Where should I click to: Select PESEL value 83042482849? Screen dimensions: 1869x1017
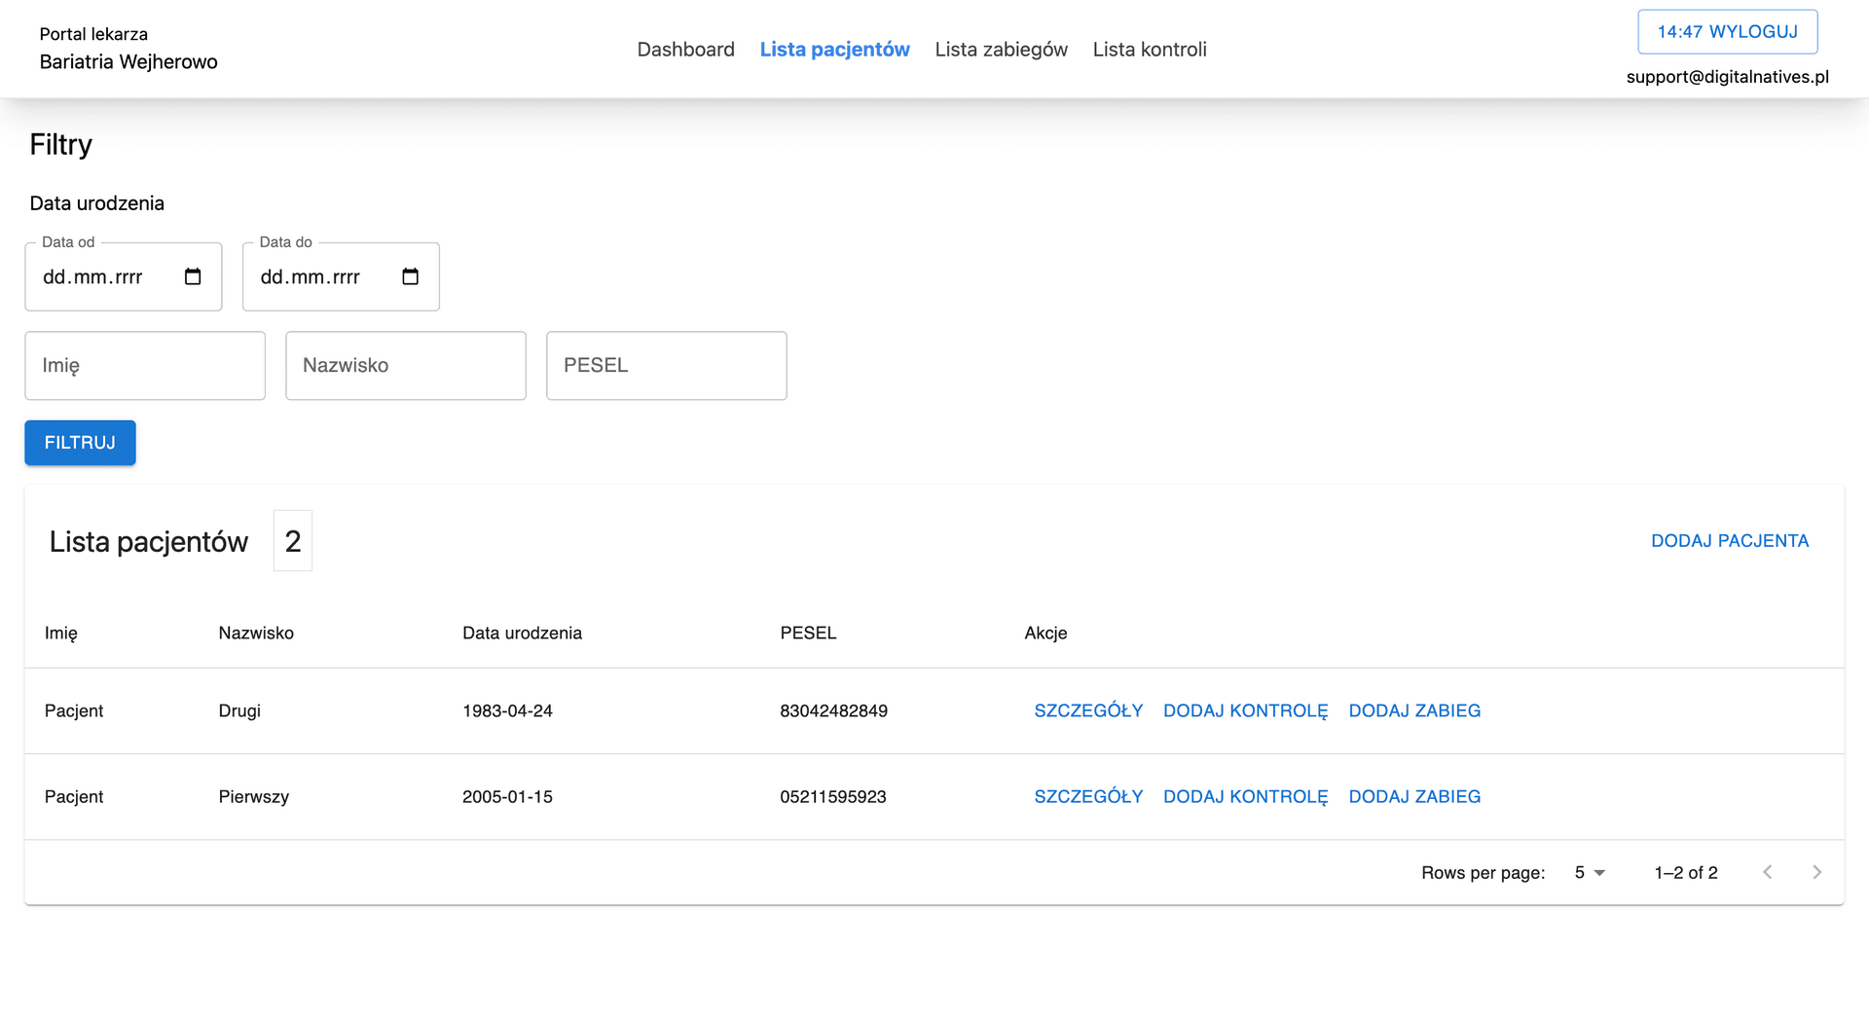tap(833, 711)
